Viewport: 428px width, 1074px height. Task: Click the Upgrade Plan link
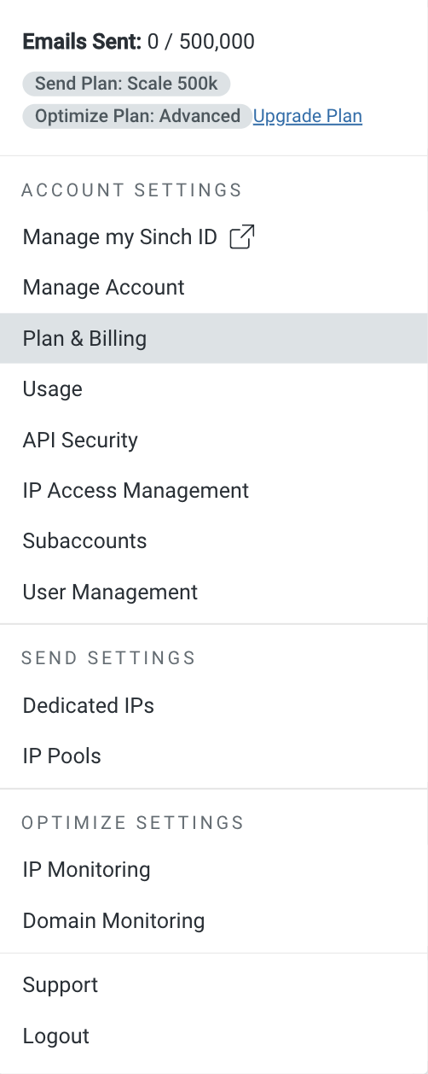coord(308,116)
